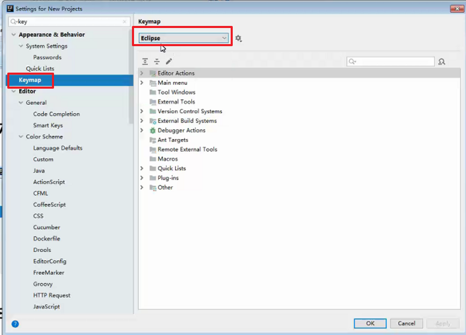This screenshot has width=466, height=335.
Task: Click the Editor Actions folder icon
Action: pos(153,73)
